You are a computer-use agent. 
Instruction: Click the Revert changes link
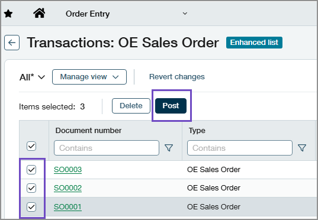point(177,77)
